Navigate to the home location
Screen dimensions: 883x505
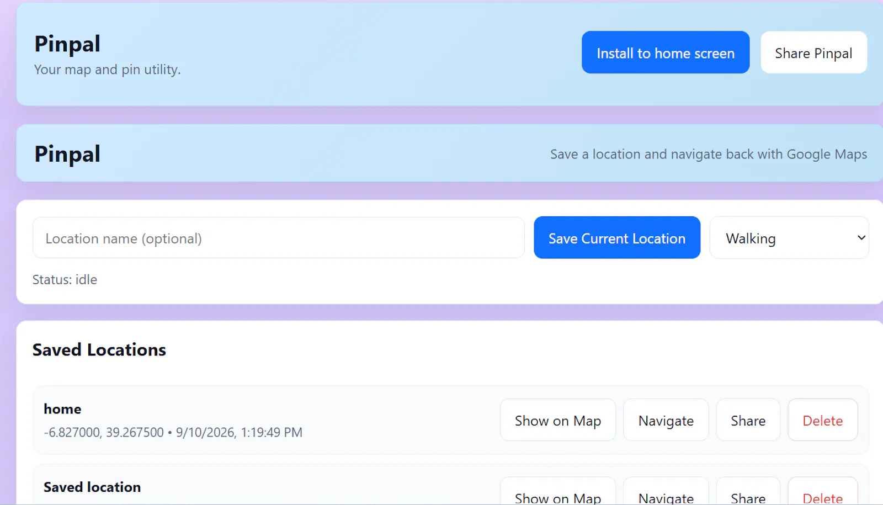(x=666, y=420)
